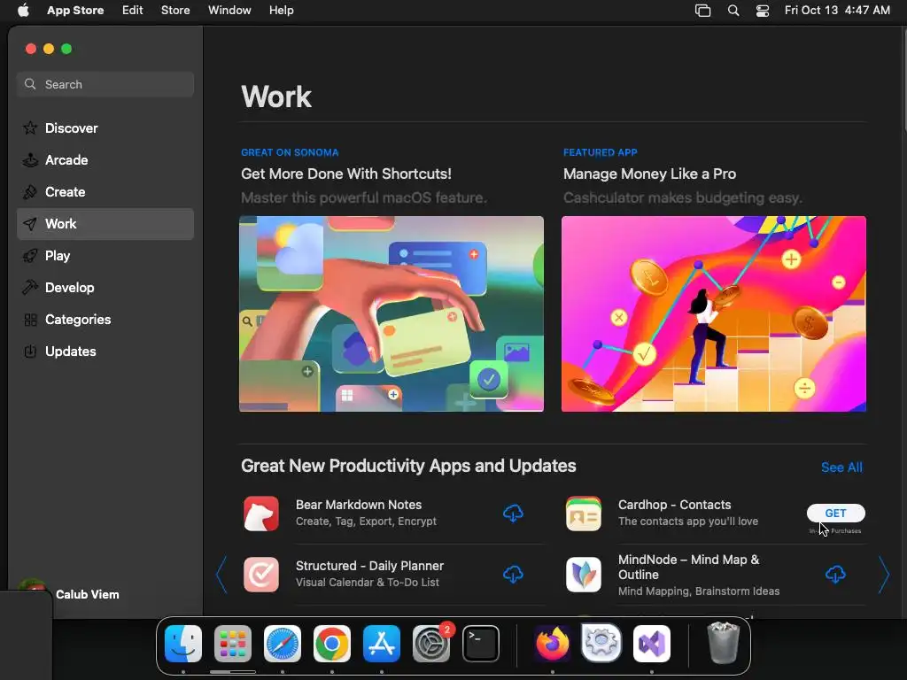The width and height of the screenshot is (907, 680).
Task: Click MindNode – Mind Map & Outline title
Action: pos(688,568)
